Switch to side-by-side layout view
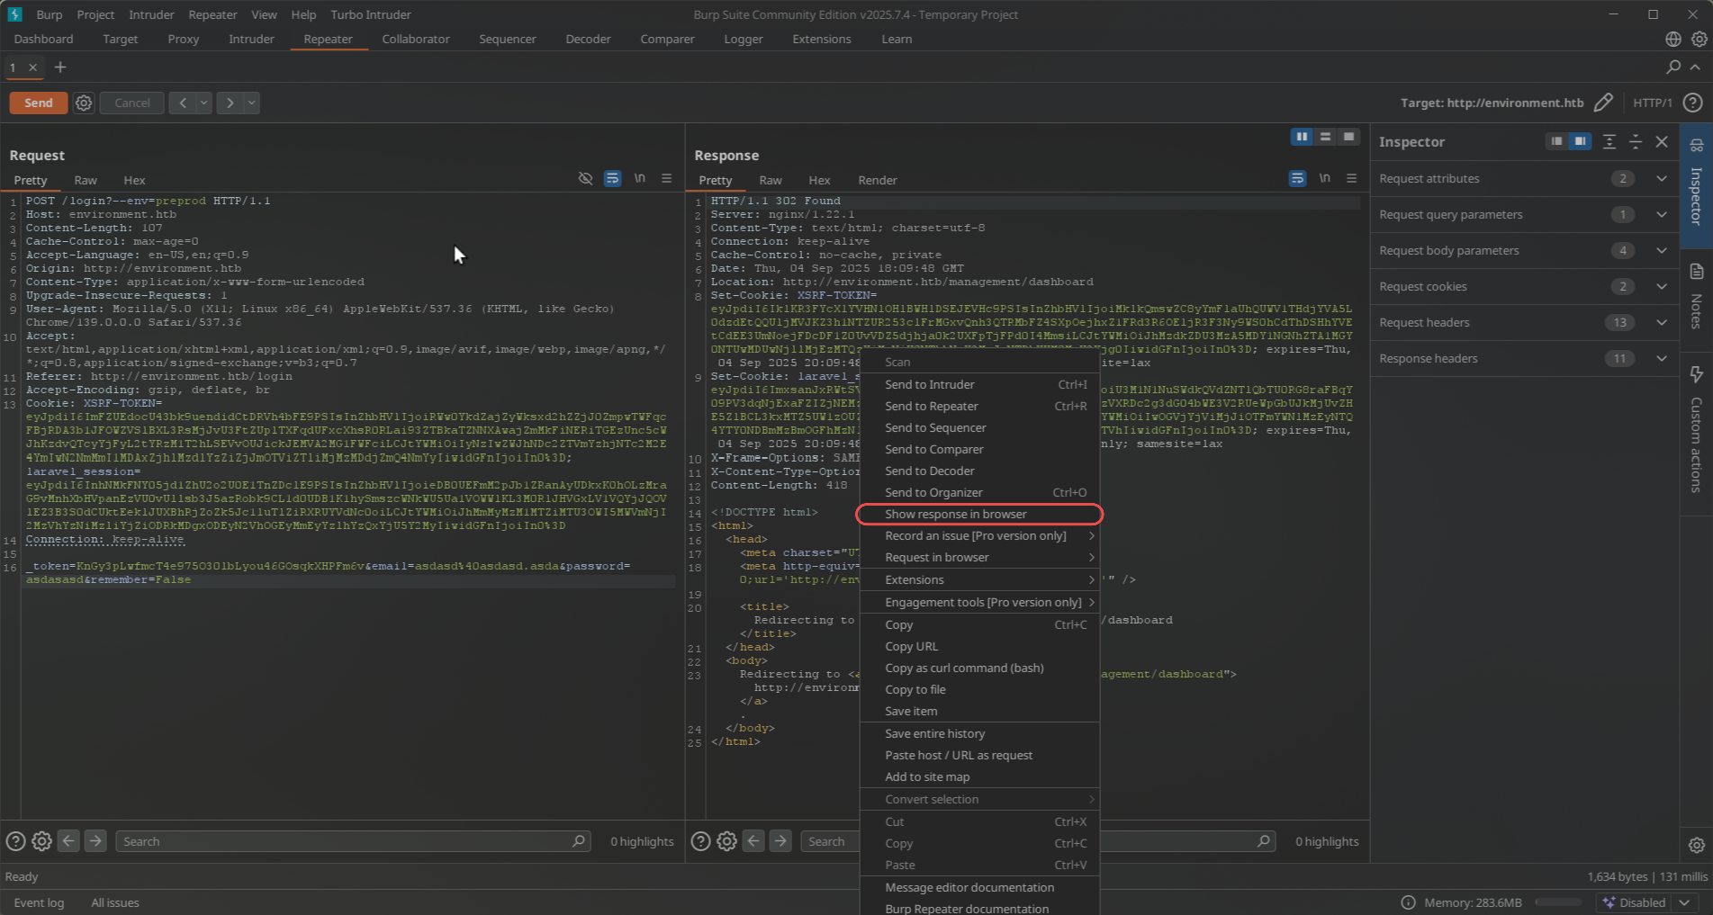The image size is (1713, 915). (x=1302, y=137)
